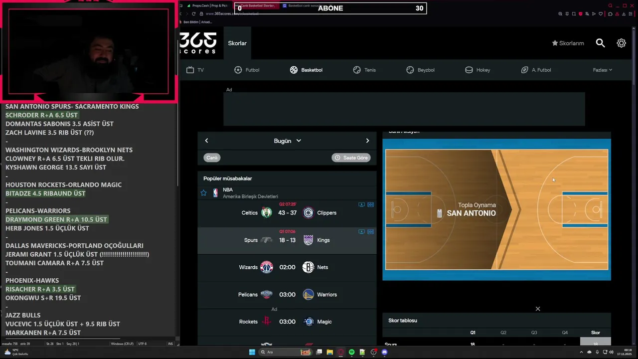Switch to the Props.Cash browser tab
Viewport: 638px width, 359px height.
(x=207, y=5)
